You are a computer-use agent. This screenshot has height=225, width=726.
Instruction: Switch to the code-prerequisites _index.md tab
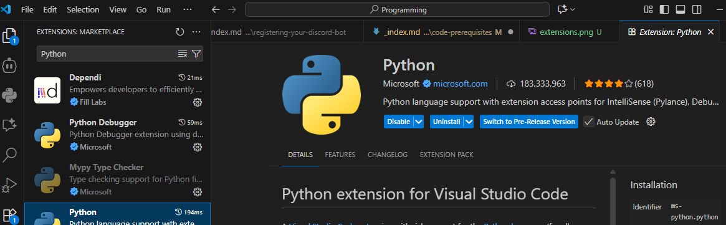pyautogui.click(x=441, y=32)
